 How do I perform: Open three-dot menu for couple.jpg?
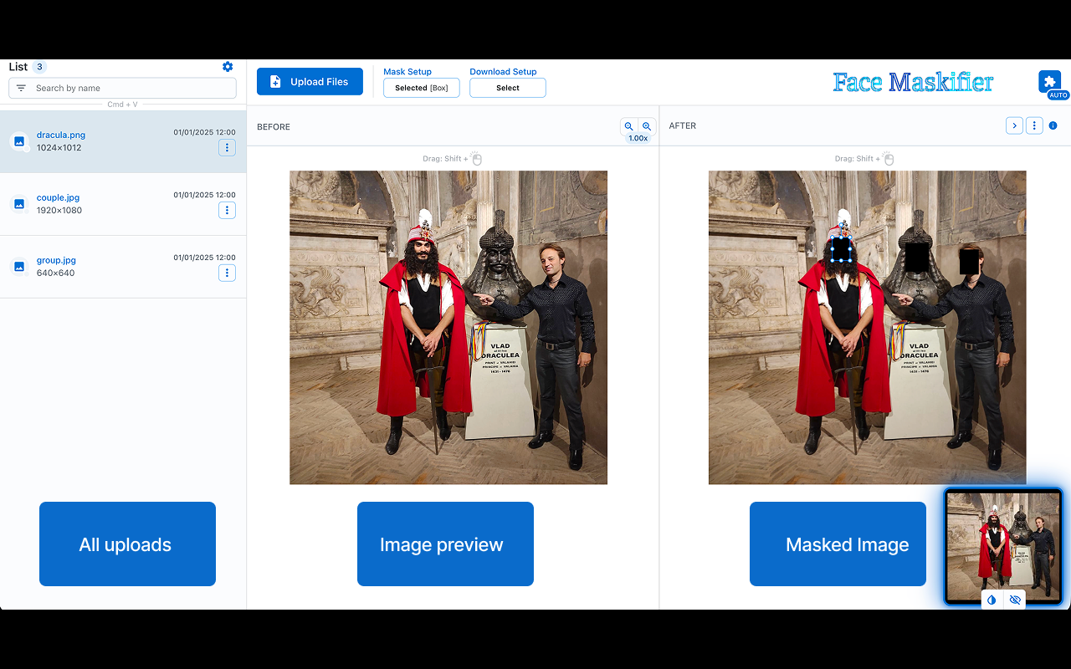[x=227, y=210]
